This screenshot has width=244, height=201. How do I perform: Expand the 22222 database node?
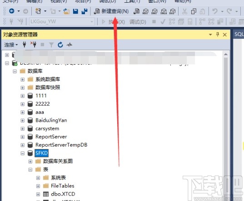[x=23, y=104]
